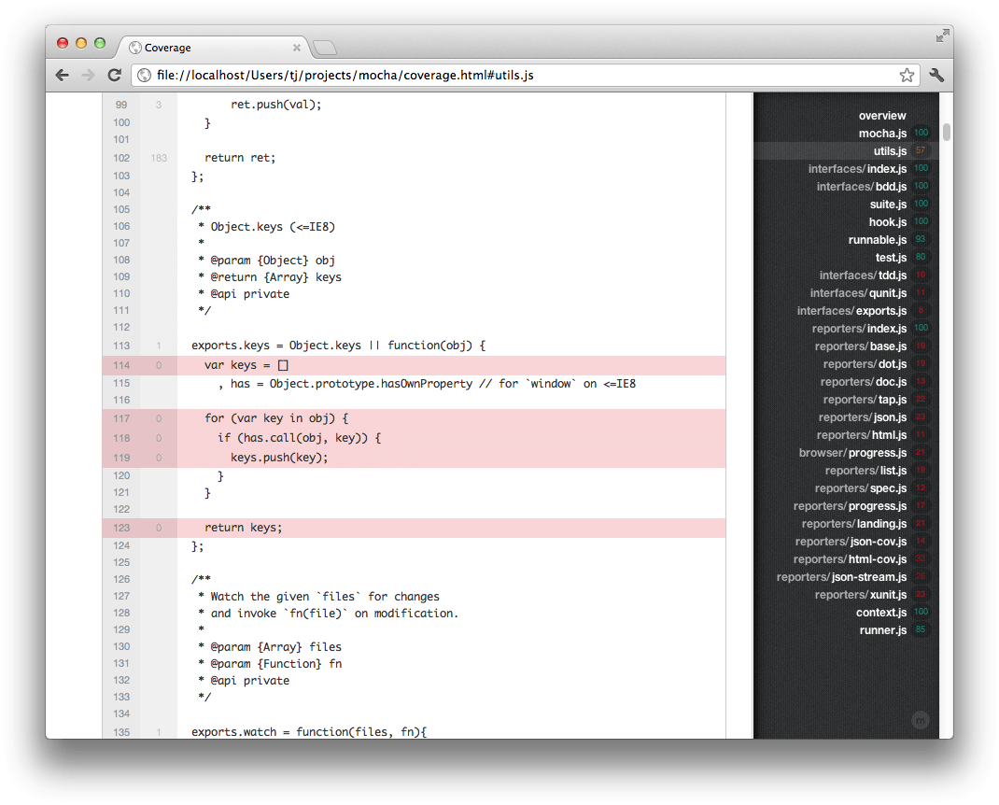Click the round m logo badge
The image size is (999, 805).
tap(920, 720)
